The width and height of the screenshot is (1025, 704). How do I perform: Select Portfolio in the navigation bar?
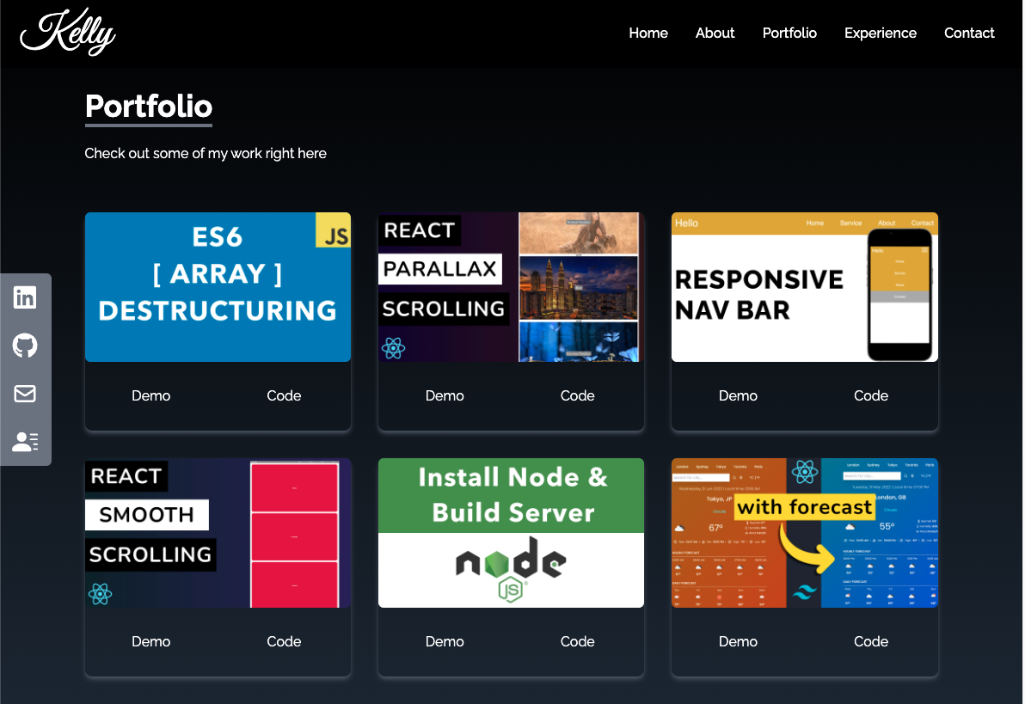click(x=789, y=33)
